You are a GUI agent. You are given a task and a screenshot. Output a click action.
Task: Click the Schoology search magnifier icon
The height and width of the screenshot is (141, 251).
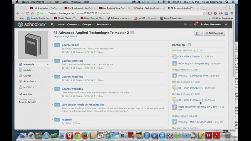(52, 24)
